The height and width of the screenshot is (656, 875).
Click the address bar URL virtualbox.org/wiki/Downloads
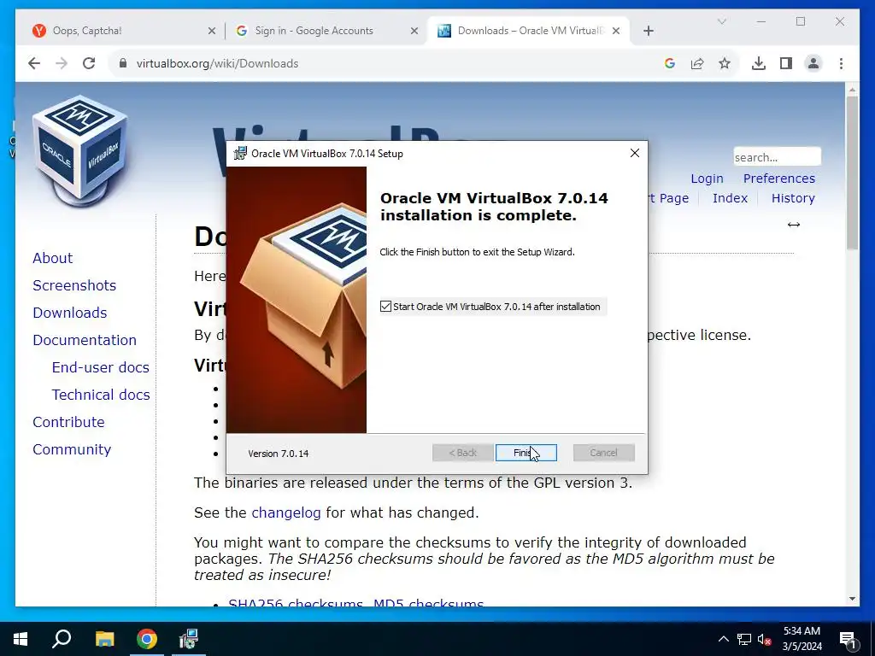[x=218, y=63]
